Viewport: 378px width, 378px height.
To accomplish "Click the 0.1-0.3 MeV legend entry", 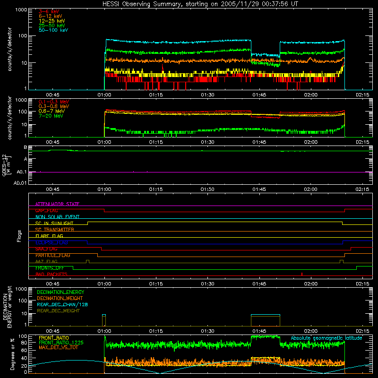I will click(x=54, y=102).
